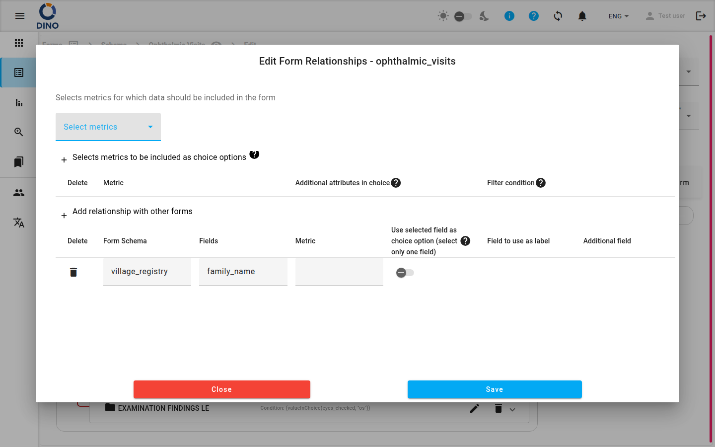Click EXAMINATION FINDINGS LE folder row

[309, 408]
